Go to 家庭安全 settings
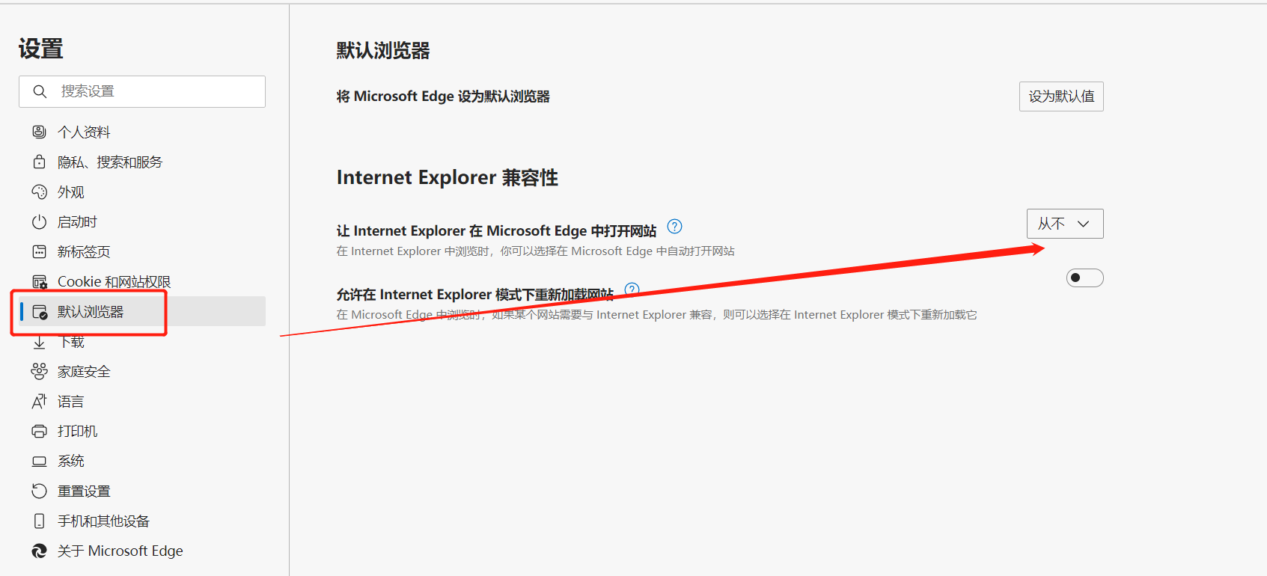Viewport: 1267px width, 576px height. (x=142, y=371)
